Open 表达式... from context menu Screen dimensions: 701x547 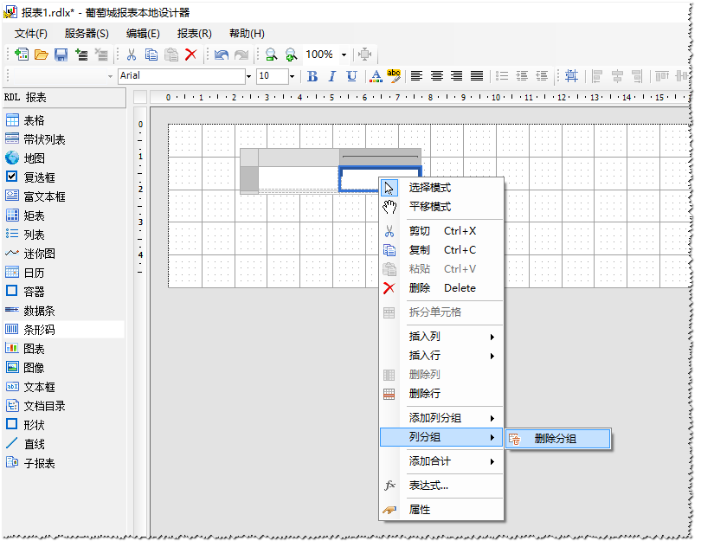click(441, 486)
